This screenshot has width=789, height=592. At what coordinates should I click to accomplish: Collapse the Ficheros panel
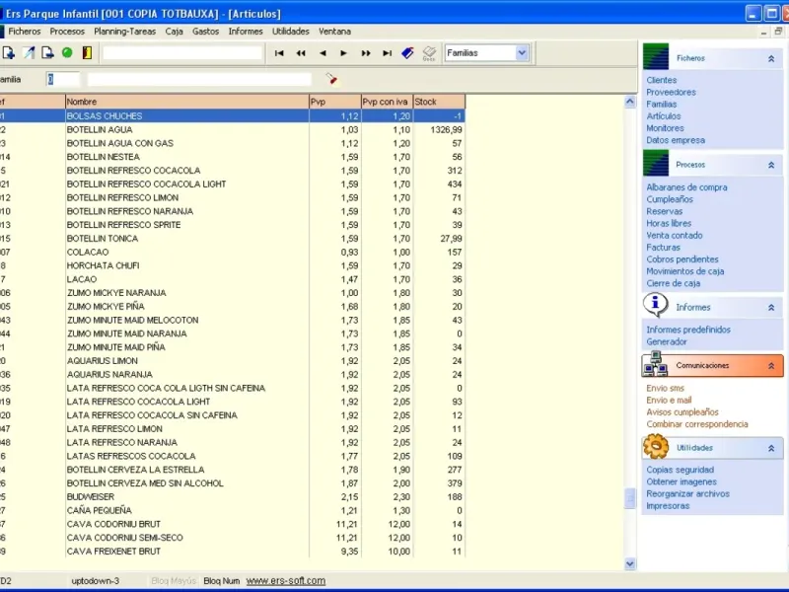click(x=771, y=59)
